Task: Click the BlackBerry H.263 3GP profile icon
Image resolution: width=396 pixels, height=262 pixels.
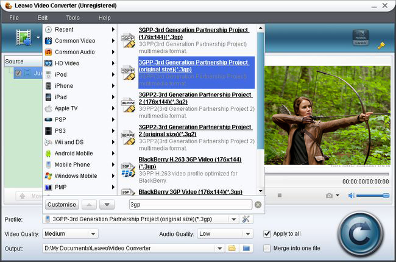Action: (x=128, y=169)
